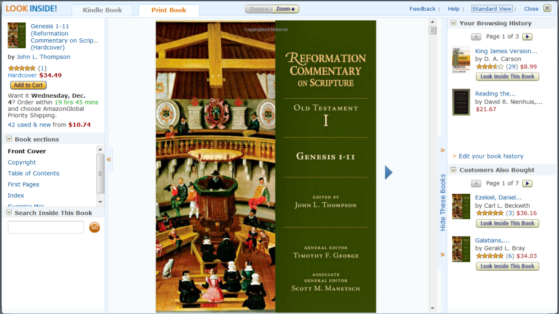Switch to Standard View

[x=492, y=9]
